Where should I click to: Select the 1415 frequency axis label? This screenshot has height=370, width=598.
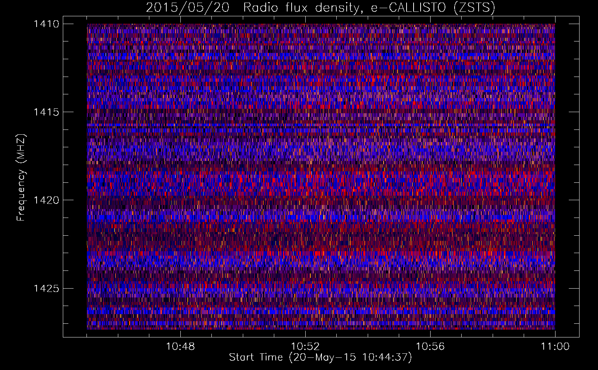pyautogui.click(x=46, y=112)
